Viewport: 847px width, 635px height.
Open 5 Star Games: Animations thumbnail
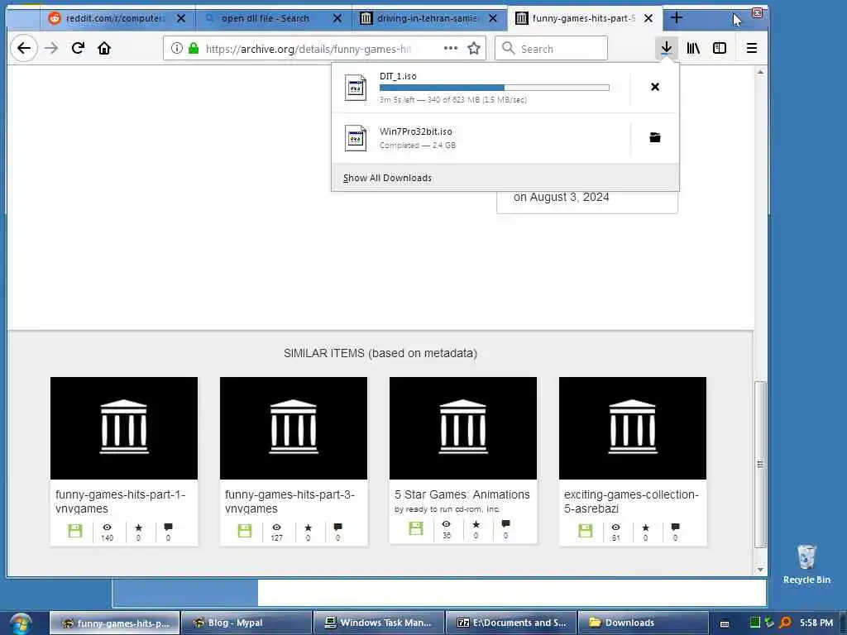tap(463, 428)
